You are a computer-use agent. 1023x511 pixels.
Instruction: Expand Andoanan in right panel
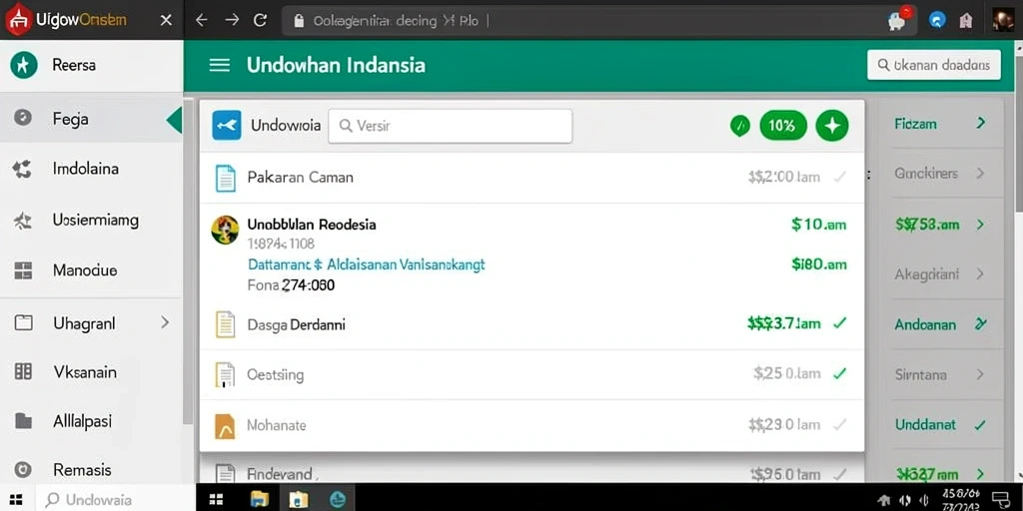tap(980, 324)
